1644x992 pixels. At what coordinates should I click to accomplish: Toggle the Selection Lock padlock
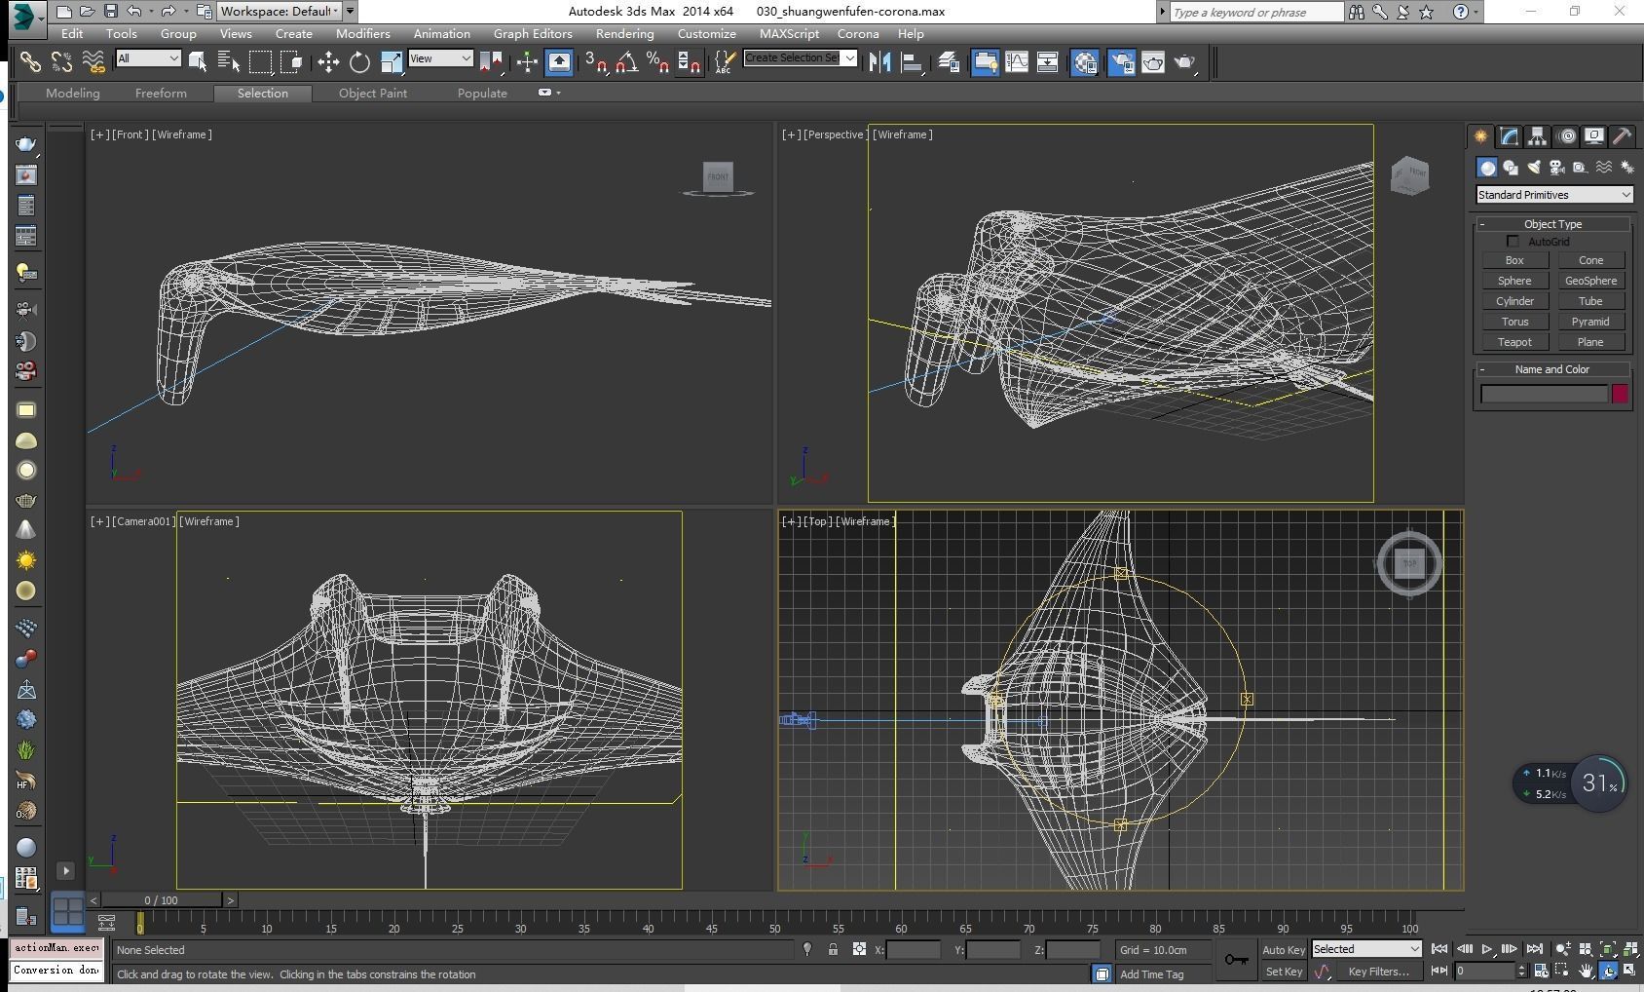pyautogui.click(x=833, y=949)
